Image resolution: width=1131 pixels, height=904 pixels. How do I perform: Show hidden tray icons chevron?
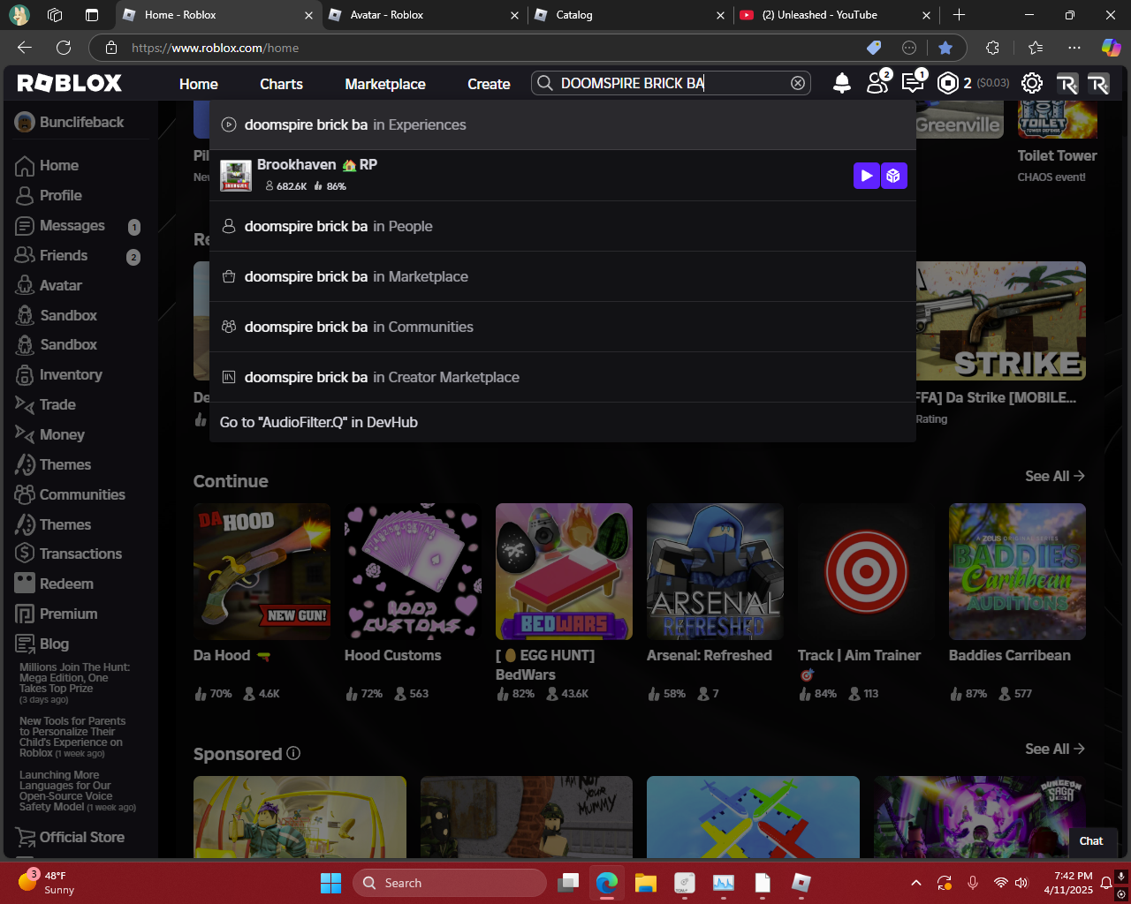(x=916, y=883)
